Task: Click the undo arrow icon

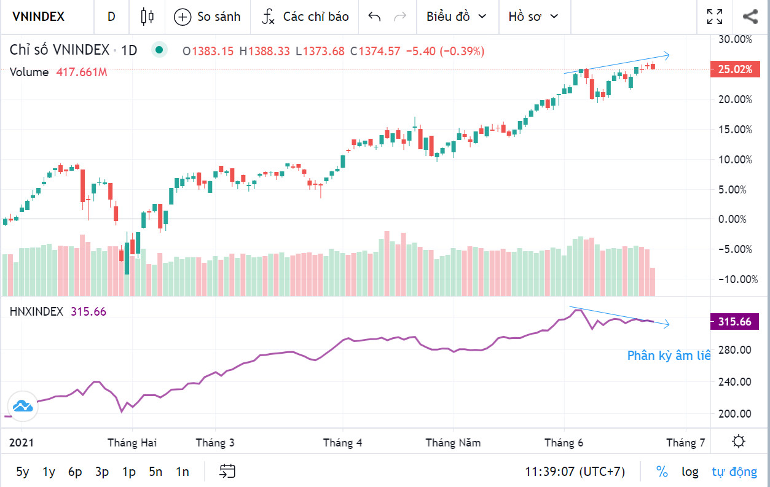Action: point(374,17)
